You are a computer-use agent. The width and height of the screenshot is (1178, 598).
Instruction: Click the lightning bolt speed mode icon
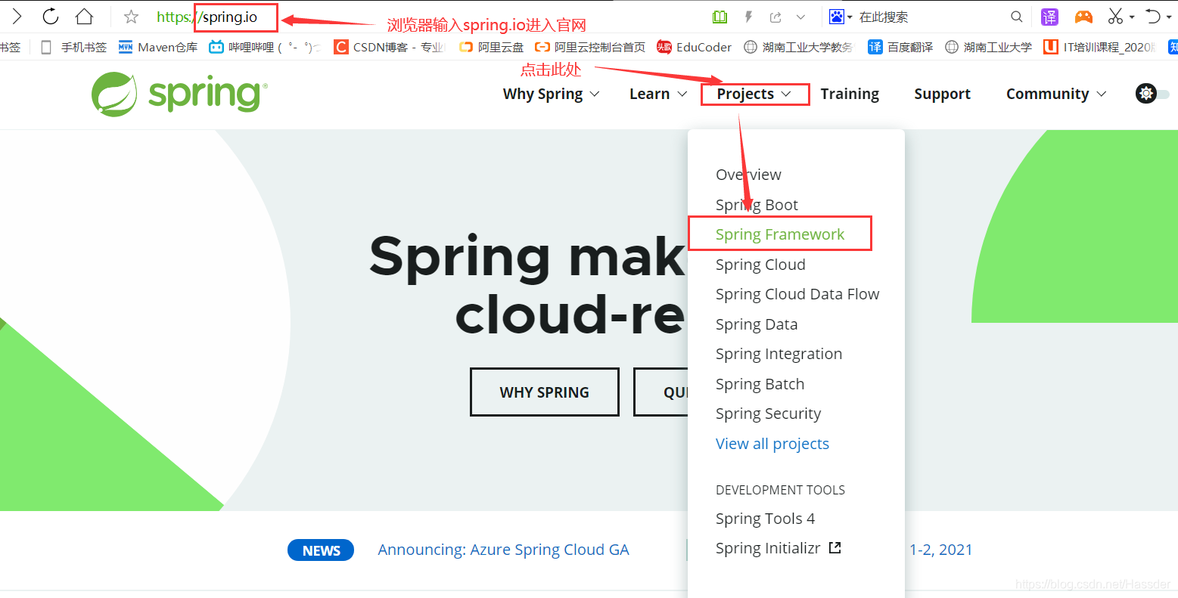pos(749,17)
